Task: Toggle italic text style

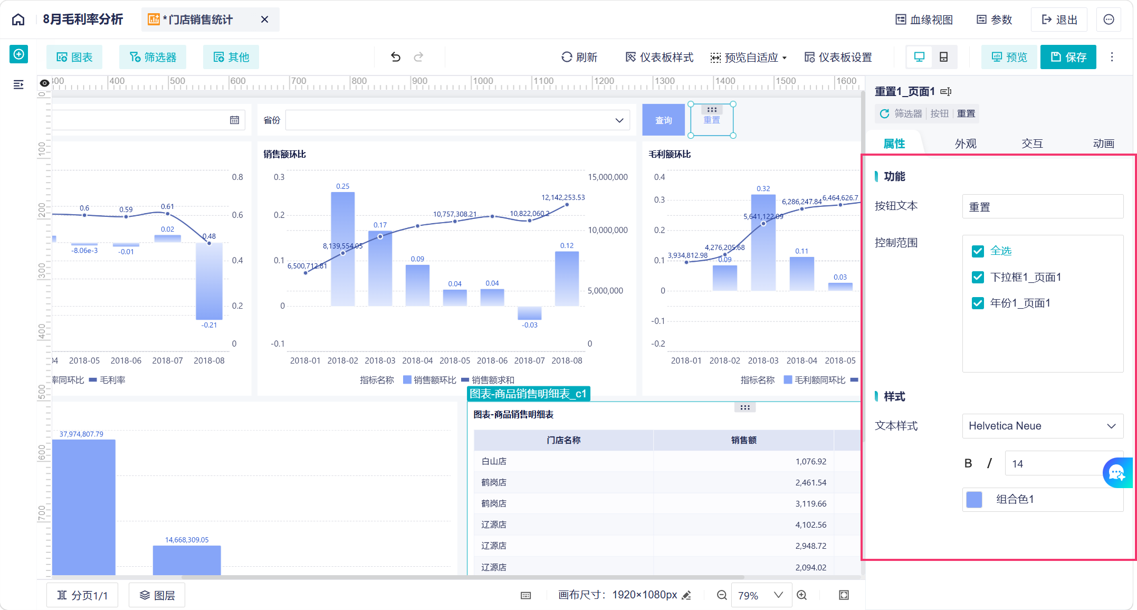Action: point(989,463)
